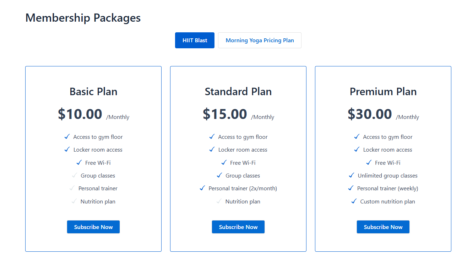Click the Premium Plan card title
The image size is (473, 267).
[383, 92]
